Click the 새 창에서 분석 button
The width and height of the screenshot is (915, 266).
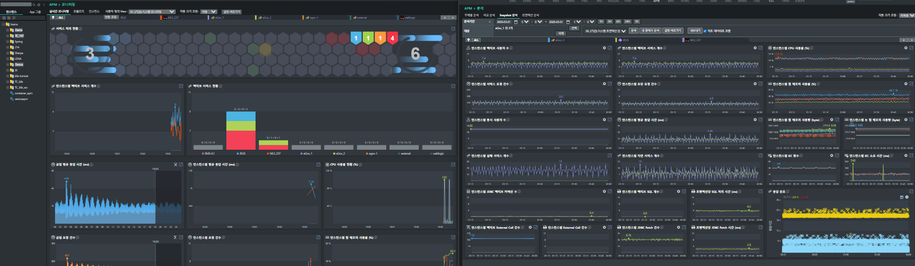tap(650, 31)
